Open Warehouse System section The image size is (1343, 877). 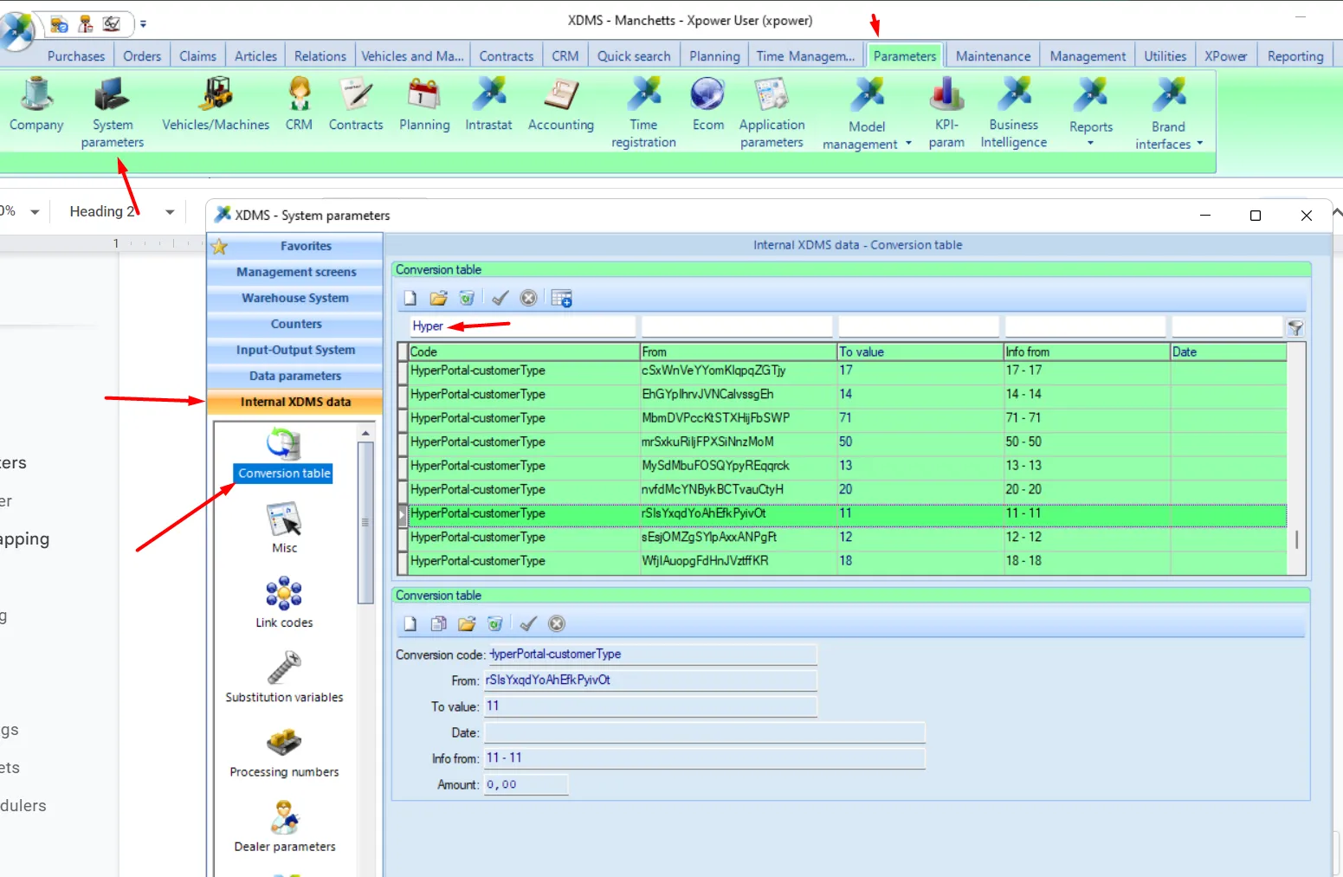(x=294, y=298)
